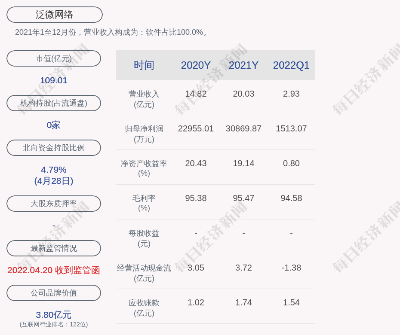Select the 归母净利润(万元) row label
400x335 pixels.
(x=144, y=134)
